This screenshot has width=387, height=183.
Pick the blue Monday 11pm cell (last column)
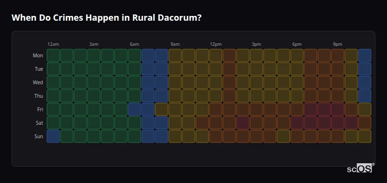(365, 55)
